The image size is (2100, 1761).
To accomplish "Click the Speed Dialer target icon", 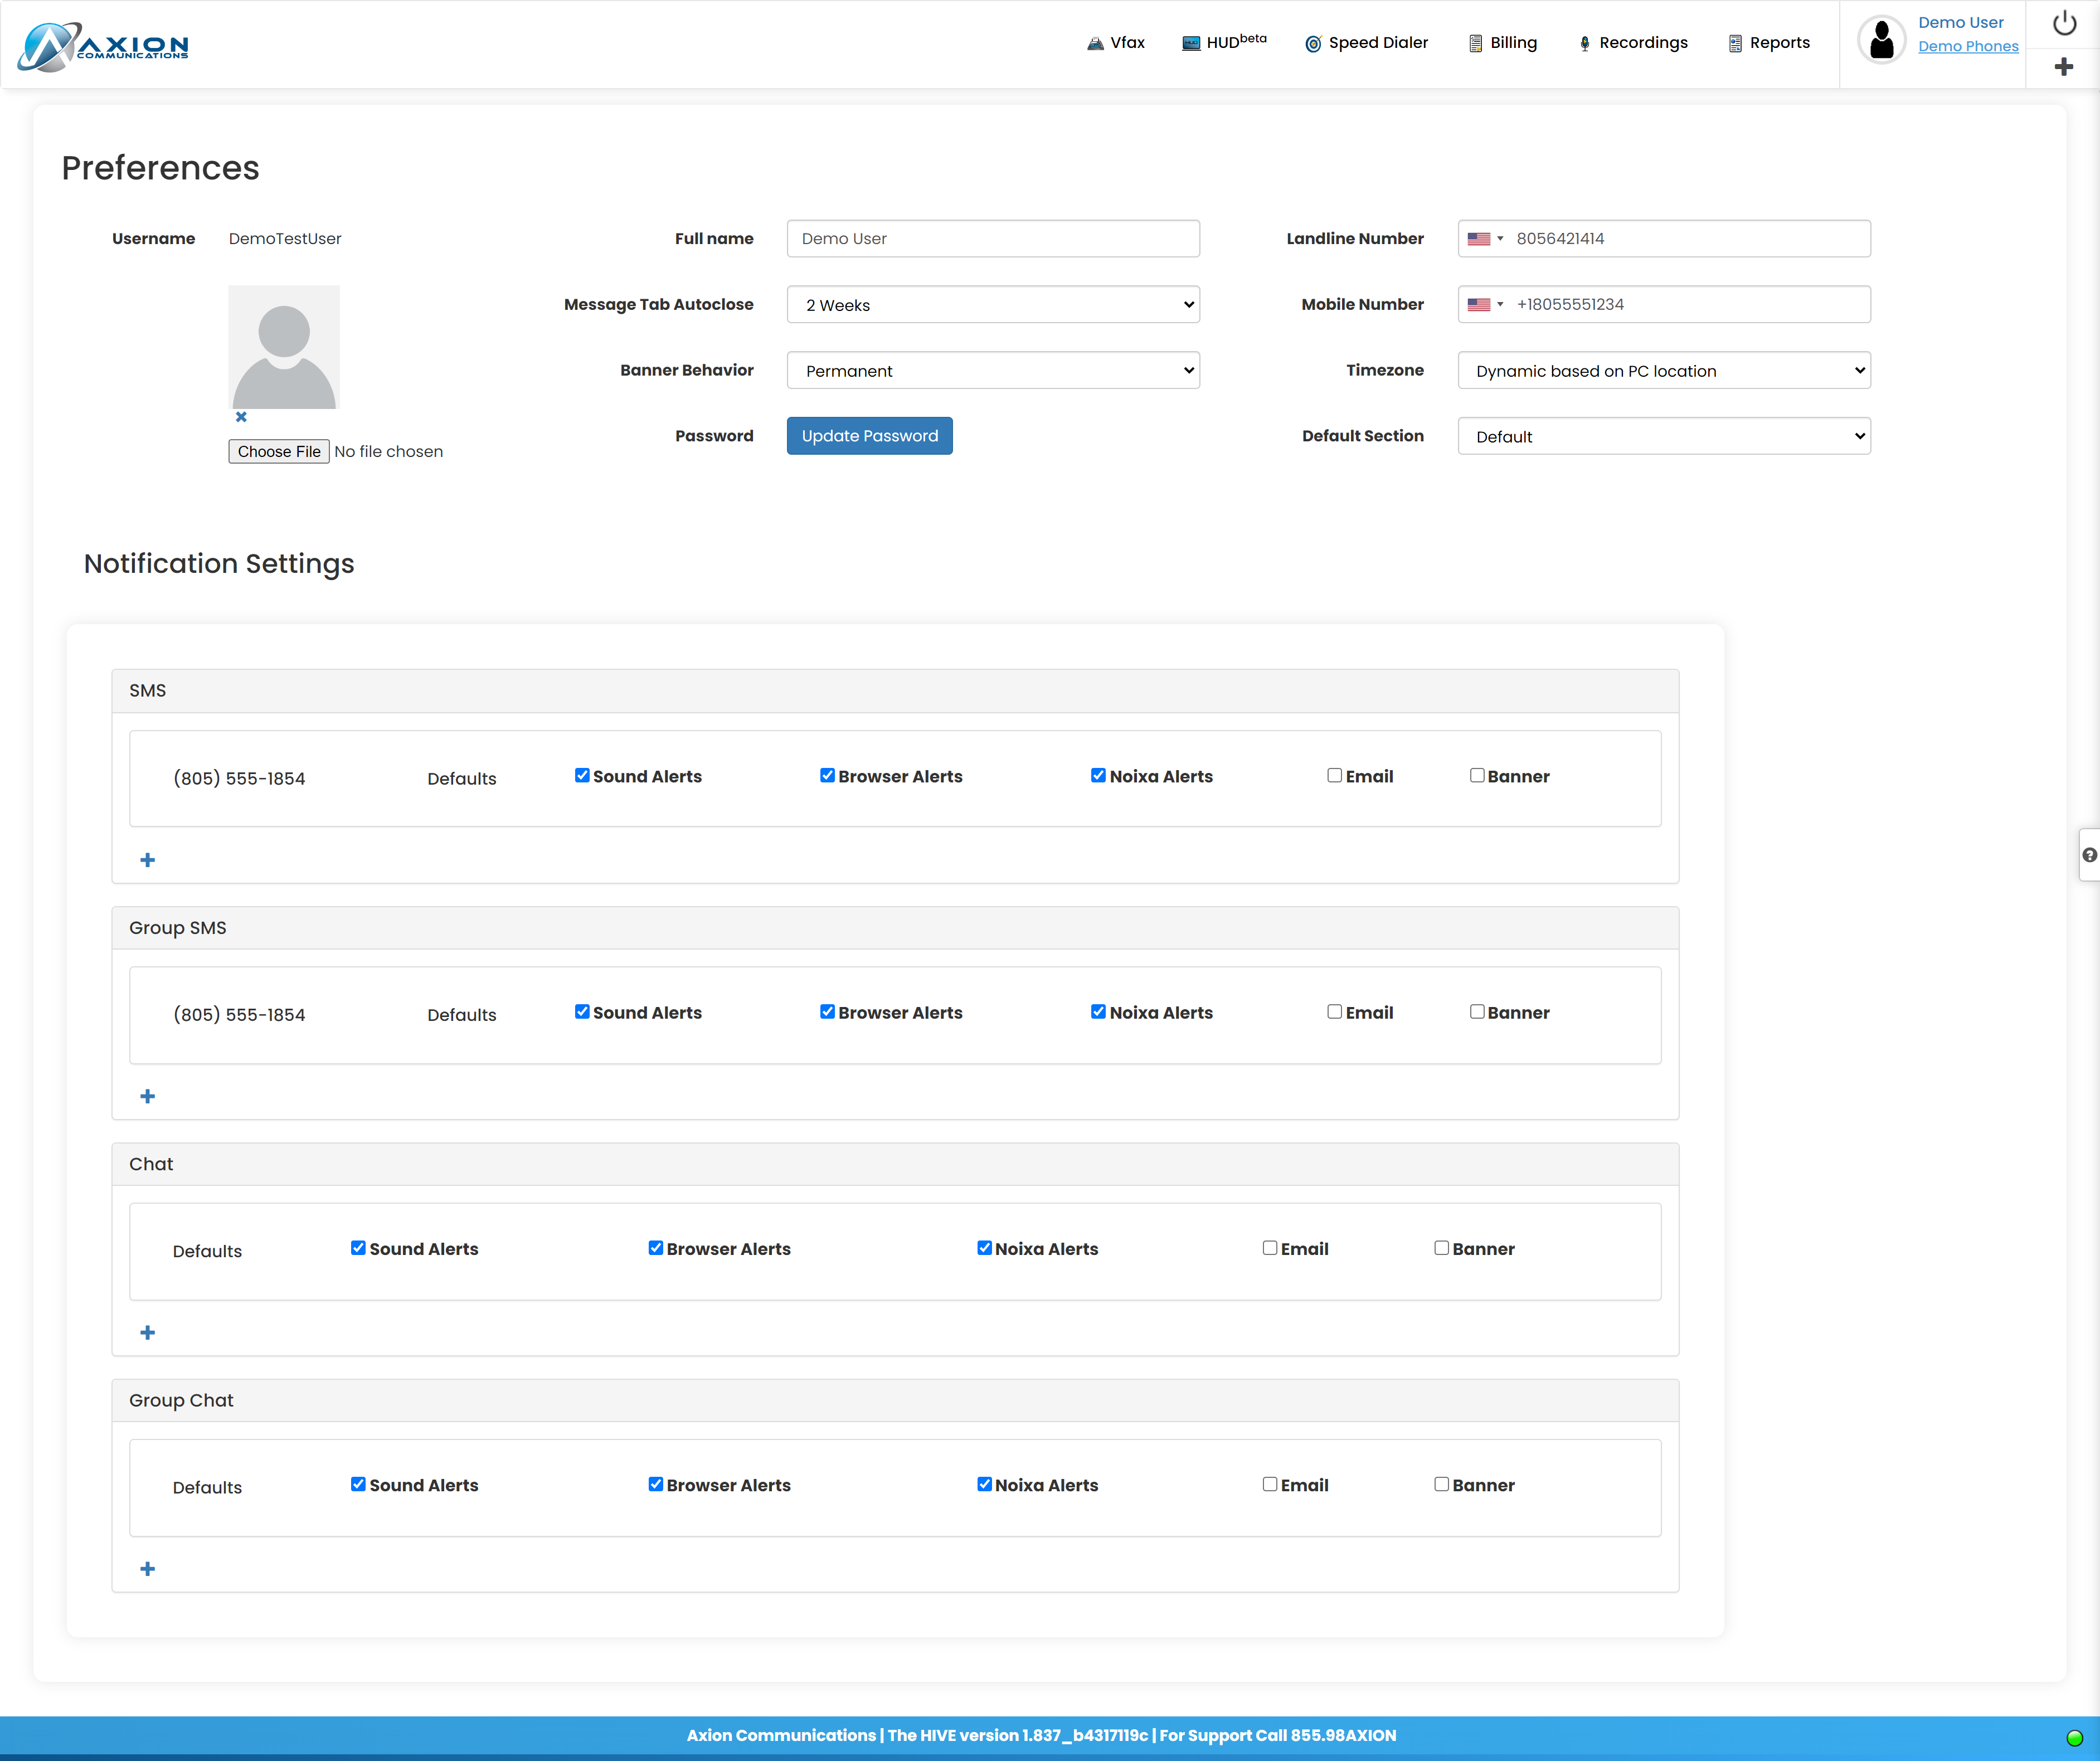I will 1313,43.
